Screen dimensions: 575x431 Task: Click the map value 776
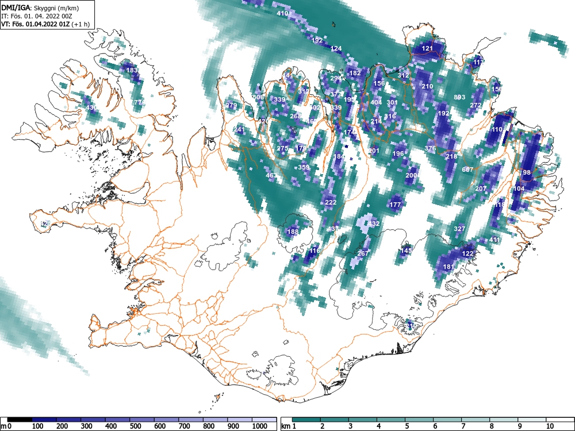point(140,102)
